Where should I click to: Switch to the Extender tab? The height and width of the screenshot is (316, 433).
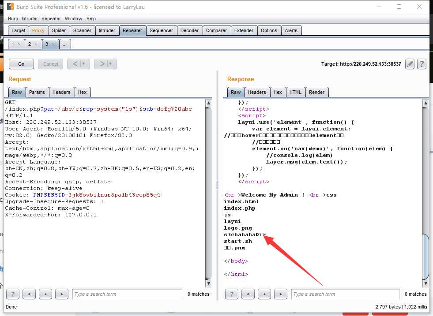point(244,30)
